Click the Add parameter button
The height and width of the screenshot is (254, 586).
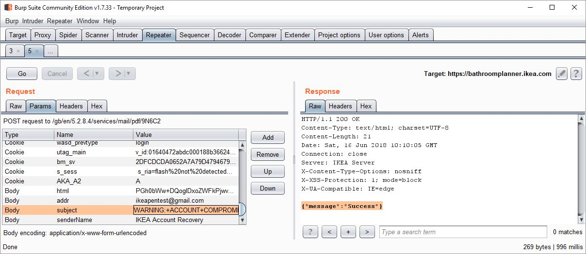click(x=268, y=137)
